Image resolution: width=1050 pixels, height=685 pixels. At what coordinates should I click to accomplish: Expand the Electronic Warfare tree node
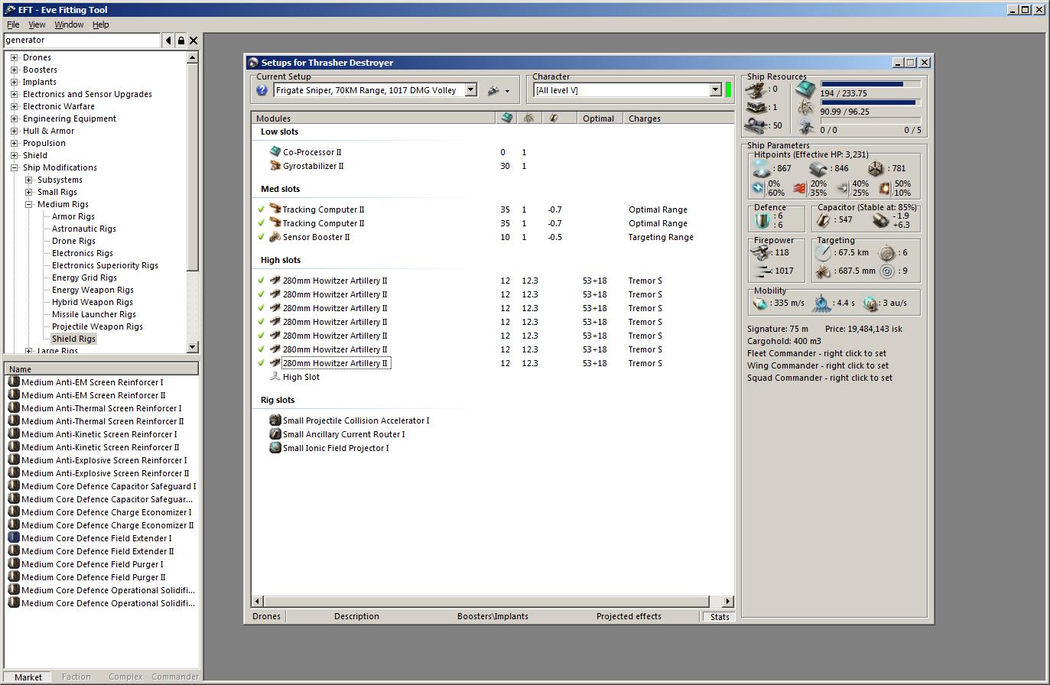point(14,106)
